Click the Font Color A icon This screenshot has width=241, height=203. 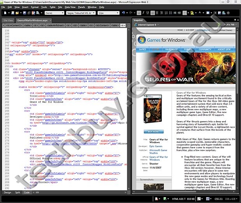pyautogui.click(x=200, y=13)
